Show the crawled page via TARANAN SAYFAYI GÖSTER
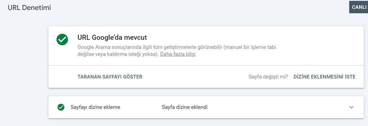Screen dimensions: 368x126 [110, 77]
